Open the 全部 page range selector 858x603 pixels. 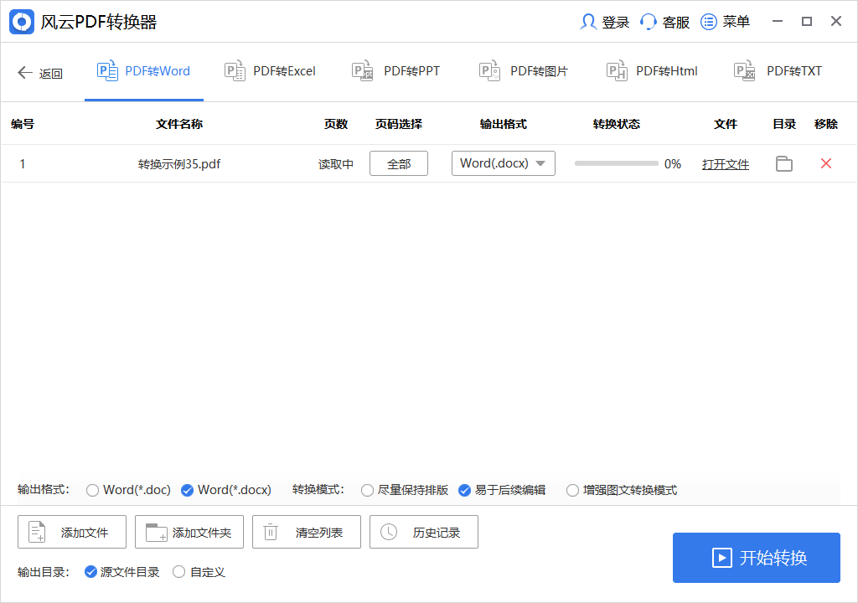(x=398, y=163)
